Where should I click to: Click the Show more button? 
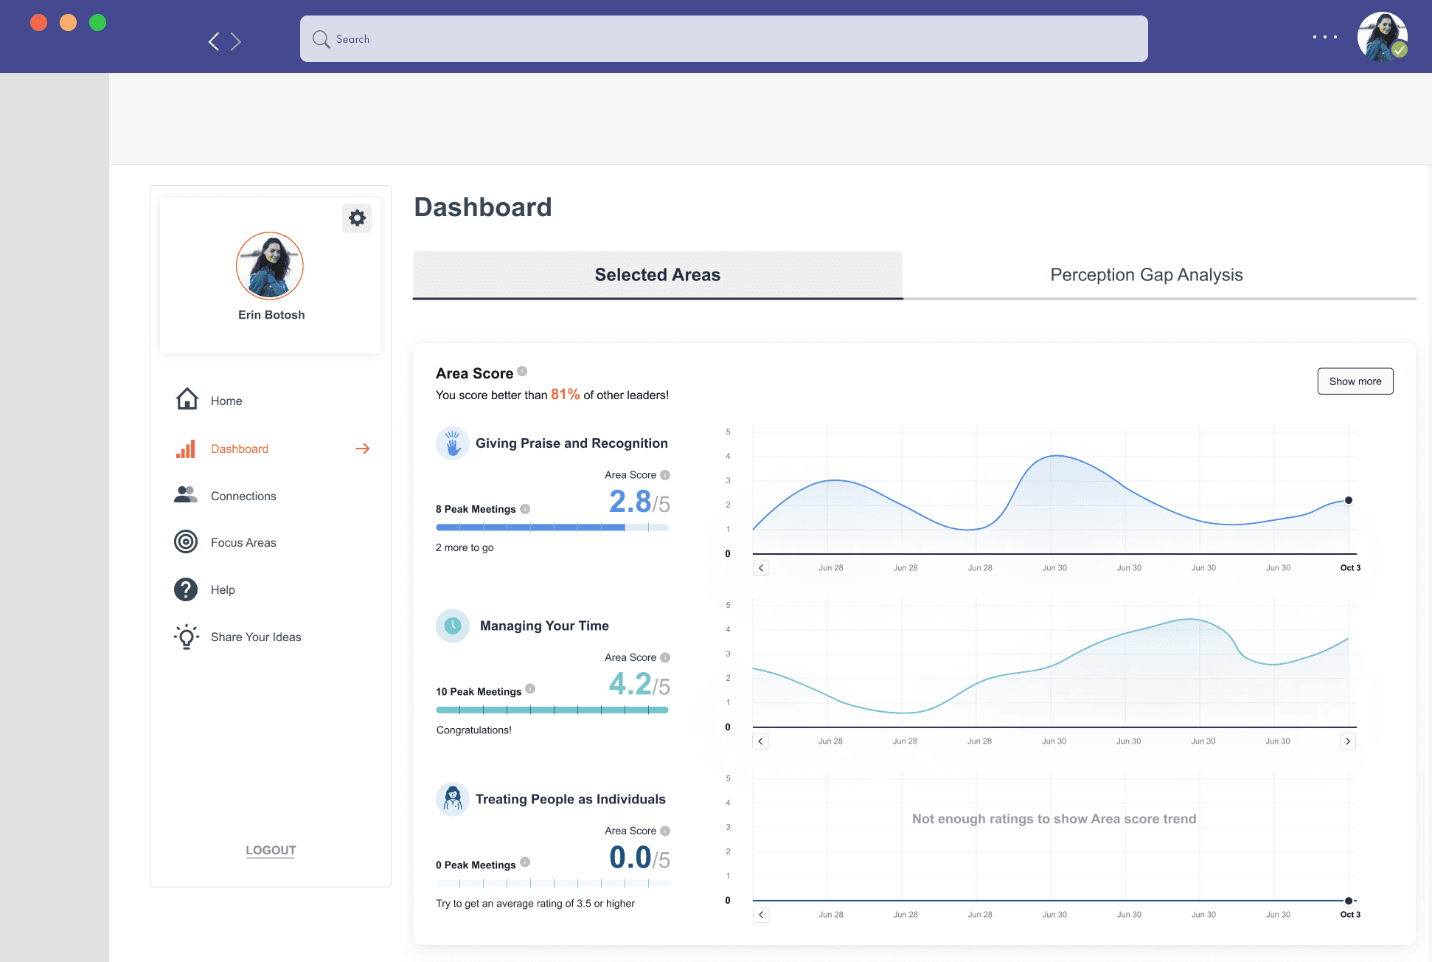click(1355, 381)
